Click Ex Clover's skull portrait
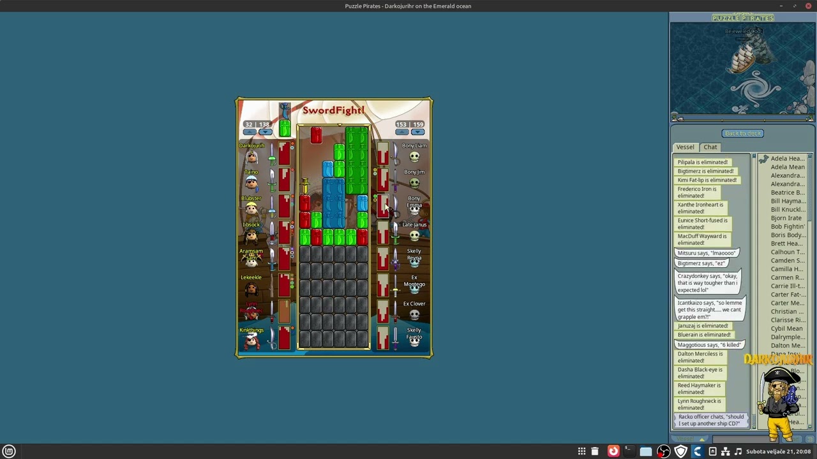 (x=414, y=314)
